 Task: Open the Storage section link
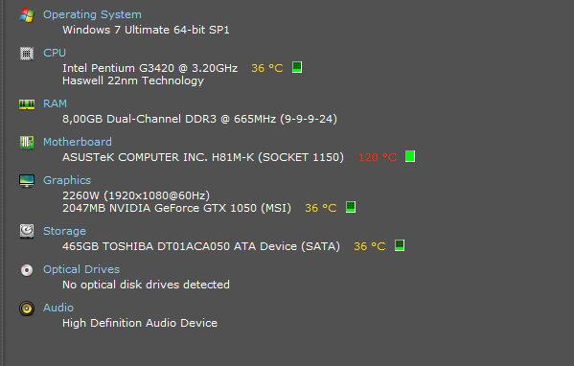point(64,231)
